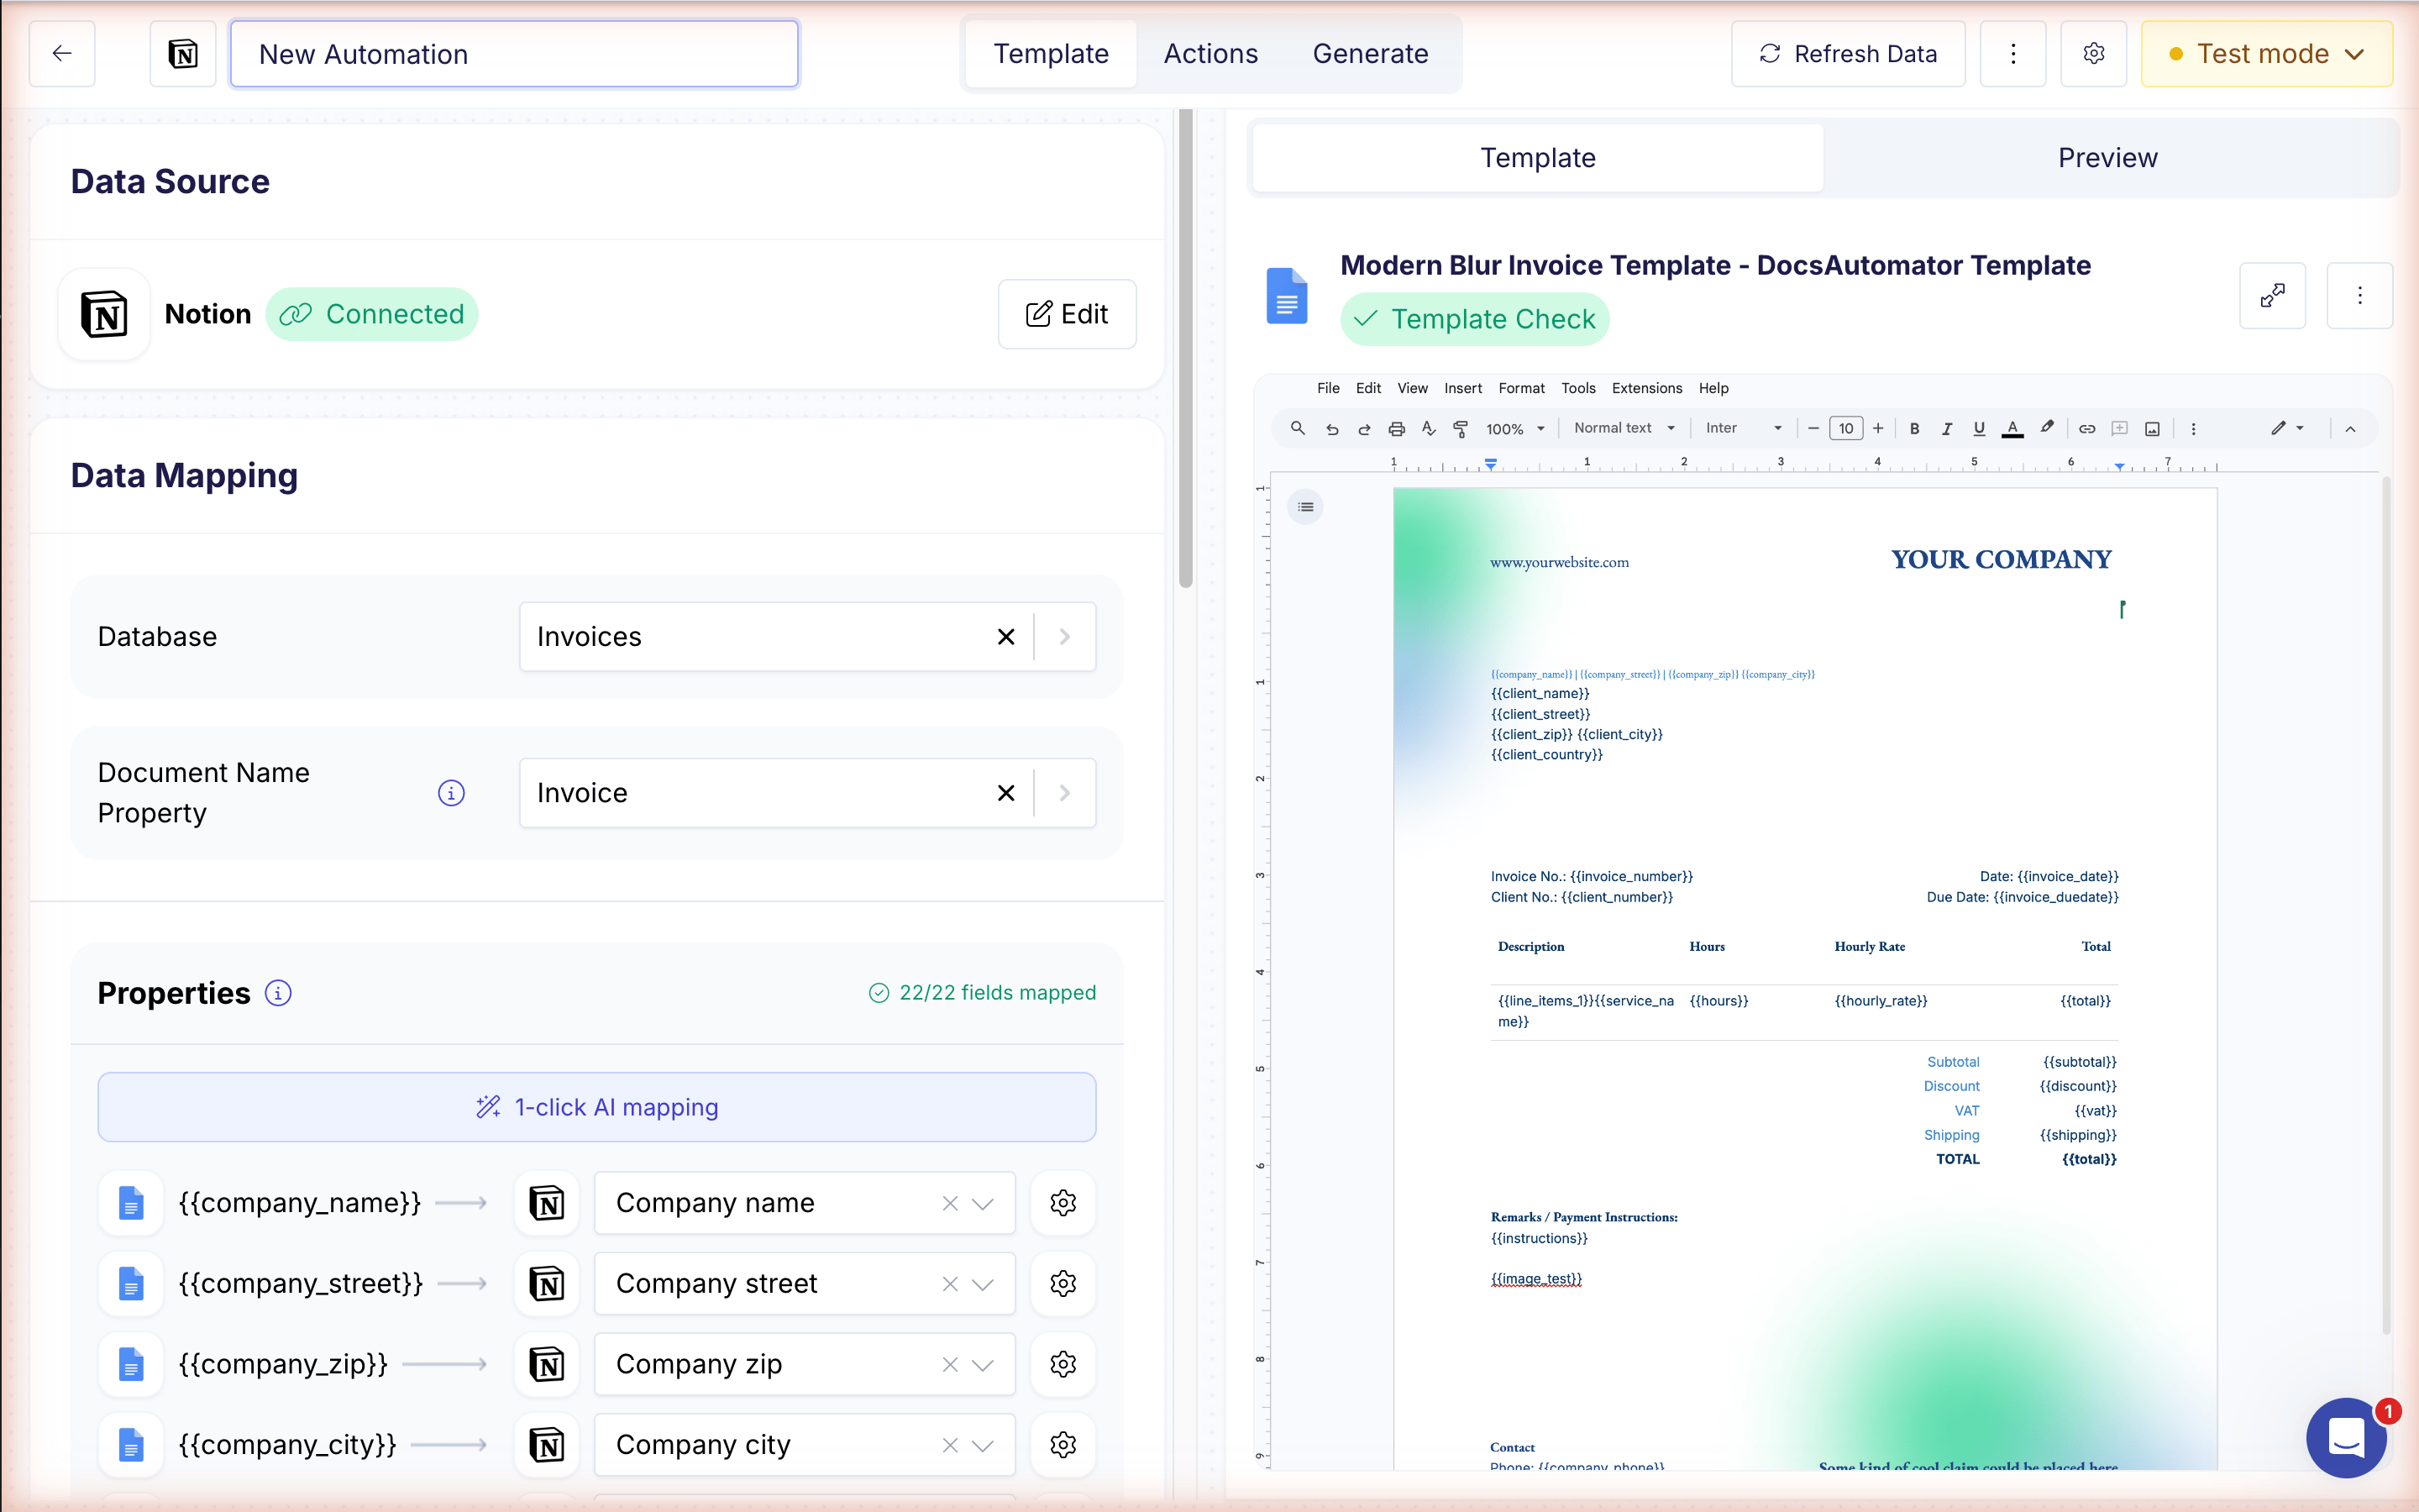
Task: Open the Test mode dropdown
Action: (2266, 54)
